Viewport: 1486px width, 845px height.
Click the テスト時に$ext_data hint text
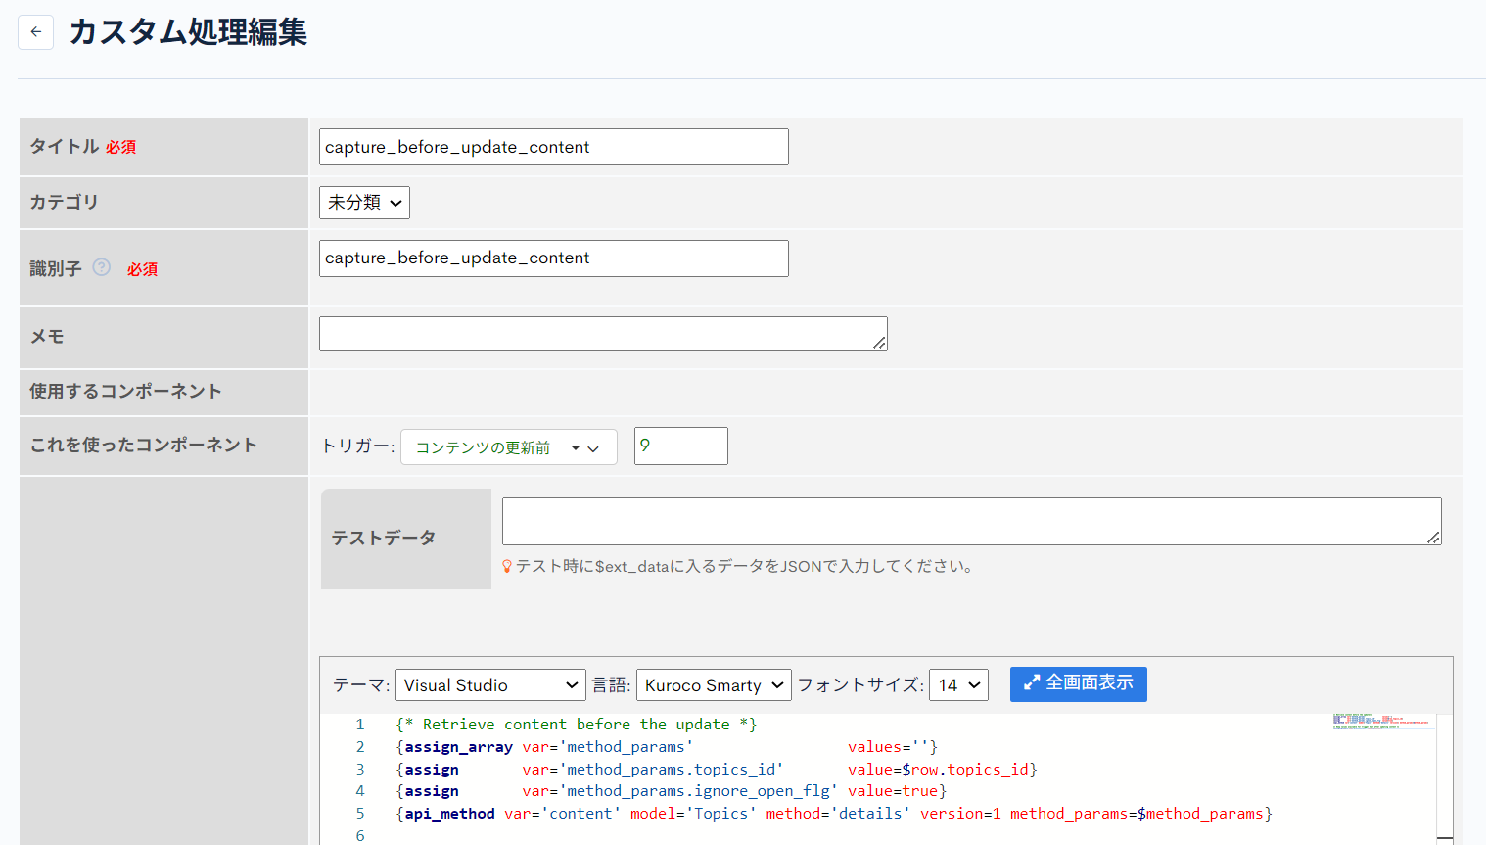click(x=745, y=566)
